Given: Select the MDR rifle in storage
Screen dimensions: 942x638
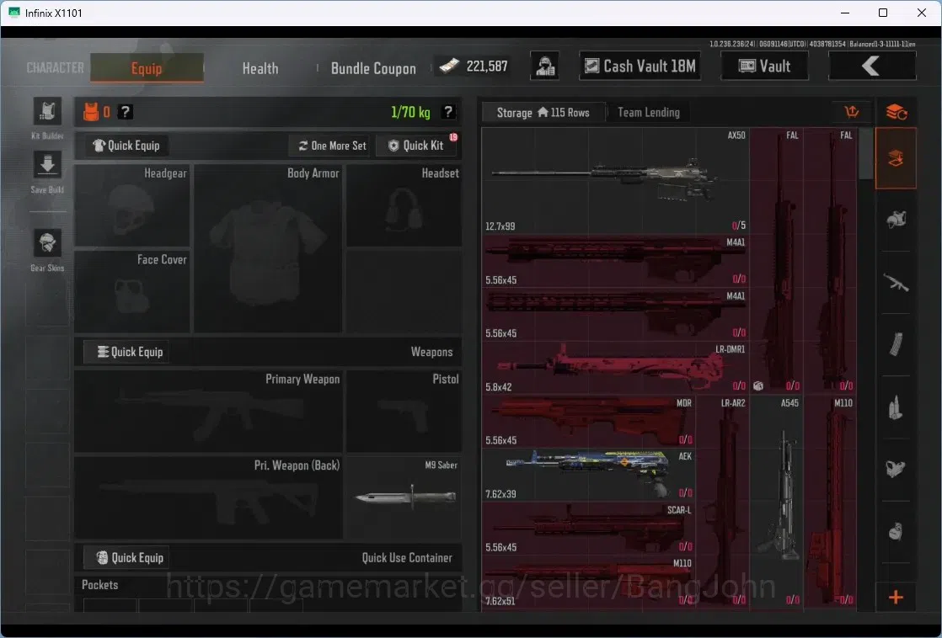Looking at the screenshot, I should pyautogui.click(x=589, y=421).
